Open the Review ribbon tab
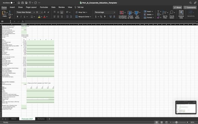Viewport: 198px width, 124px height. point(62,7)
